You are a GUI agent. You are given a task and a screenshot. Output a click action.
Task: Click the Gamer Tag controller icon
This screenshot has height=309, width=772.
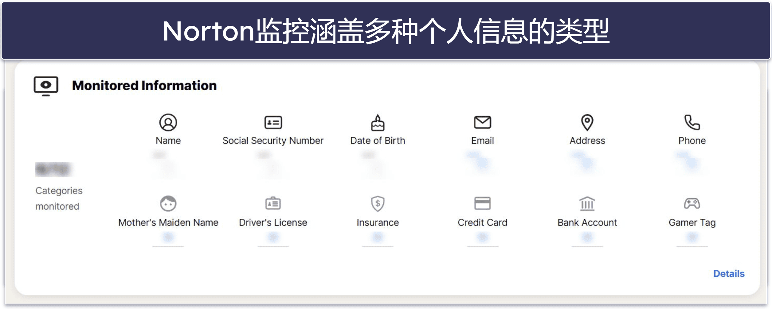[x=692, y=203]
